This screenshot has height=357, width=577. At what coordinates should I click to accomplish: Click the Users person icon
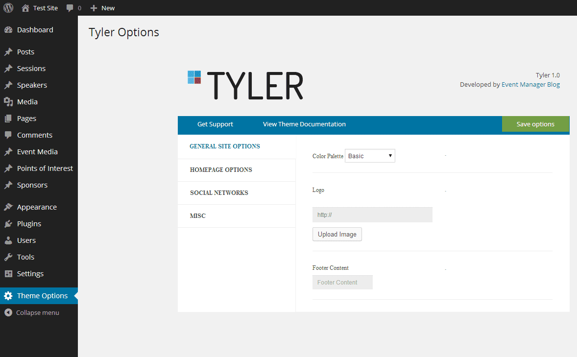[x=8, y=240]
